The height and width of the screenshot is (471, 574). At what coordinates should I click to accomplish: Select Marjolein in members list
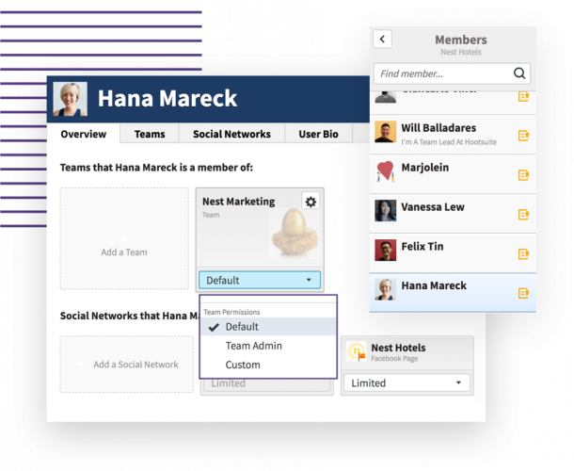point(453,173)
